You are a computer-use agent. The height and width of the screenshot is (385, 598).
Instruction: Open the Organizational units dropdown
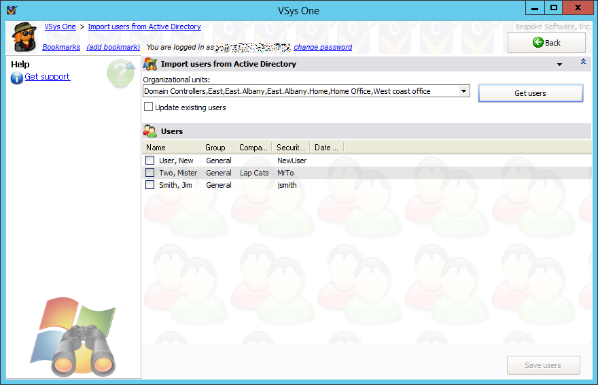(x=463, y=91)
